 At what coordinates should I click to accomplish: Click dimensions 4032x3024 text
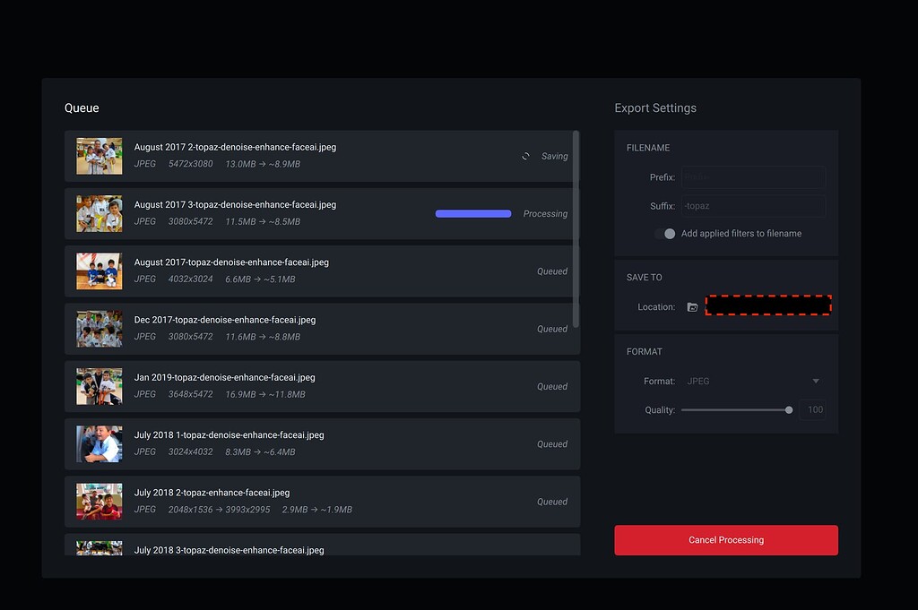point(190,279)
